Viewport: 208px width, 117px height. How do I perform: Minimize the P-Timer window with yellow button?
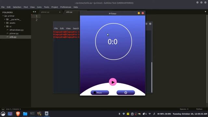pos(139,13)
